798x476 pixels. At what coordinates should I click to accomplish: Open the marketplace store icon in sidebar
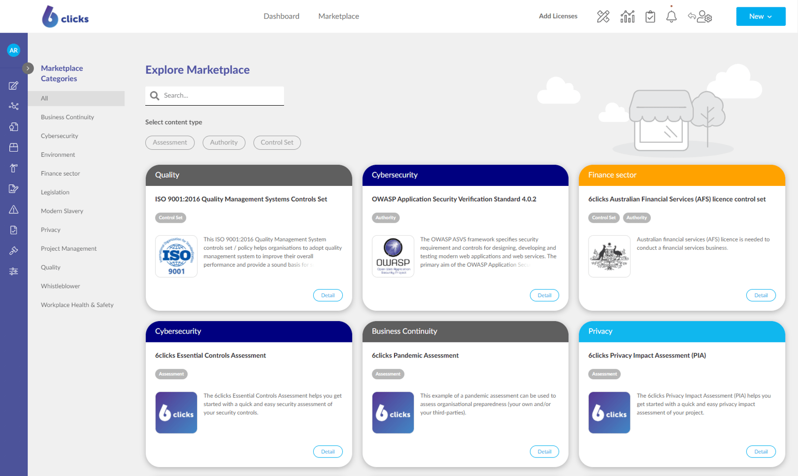[x=13, y=148]
